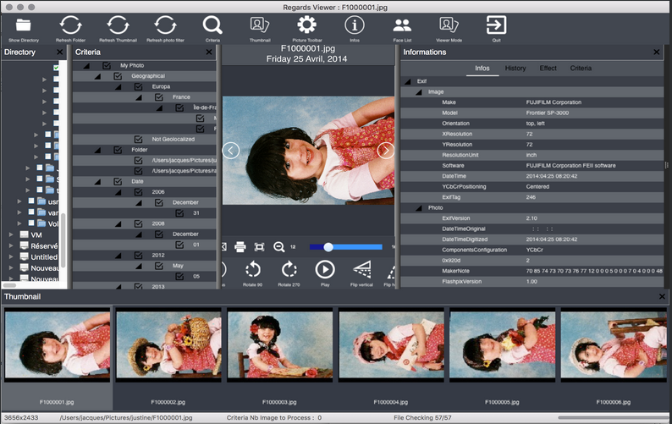This screenshot has width=672, height=424.
Task: Click the Refresh Folder icon
Action: pyautogui.click(x=71, y=25)
